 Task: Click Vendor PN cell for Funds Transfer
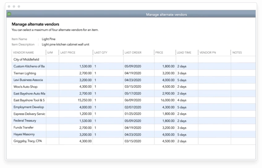coord(214,128)
